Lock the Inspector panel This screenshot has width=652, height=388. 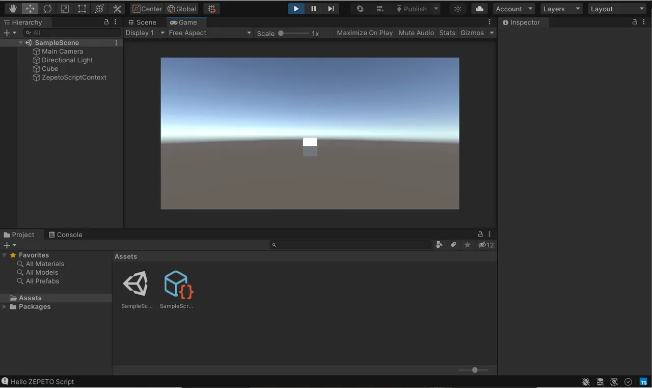click(x=634, y=22)
